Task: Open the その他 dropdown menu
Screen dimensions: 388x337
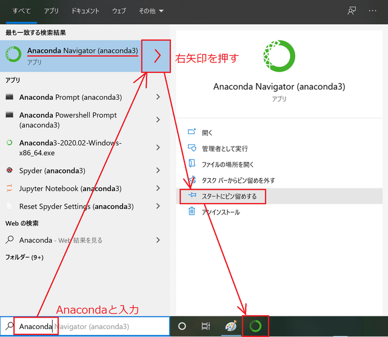Action: click(151, 11)
